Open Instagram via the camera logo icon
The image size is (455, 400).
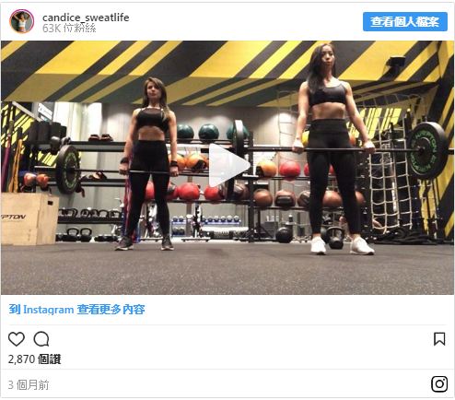(x=439, y=384)
